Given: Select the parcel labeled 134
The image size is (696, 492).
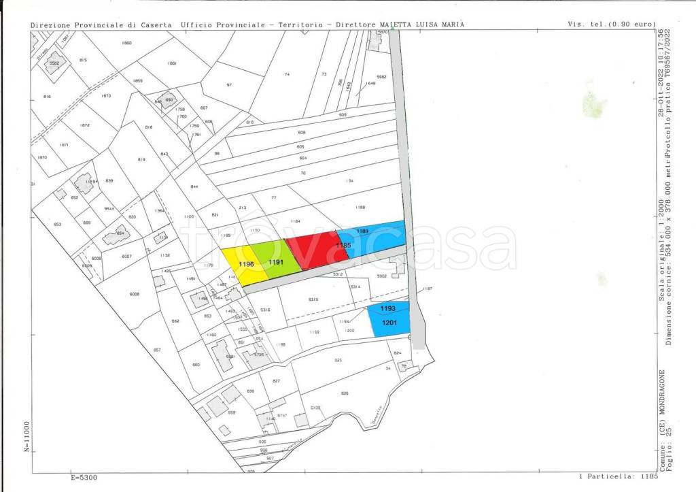Looking at the screenshot, I should coord(349,180).
